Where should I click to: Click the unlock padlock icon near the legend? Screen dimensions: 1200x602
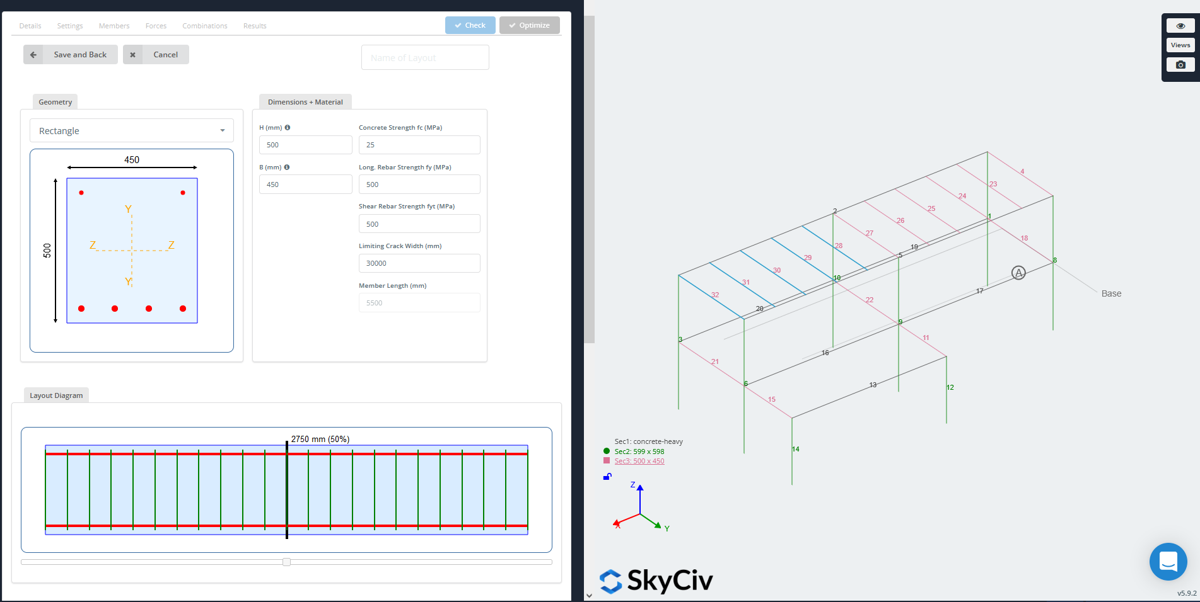point(607,477)
